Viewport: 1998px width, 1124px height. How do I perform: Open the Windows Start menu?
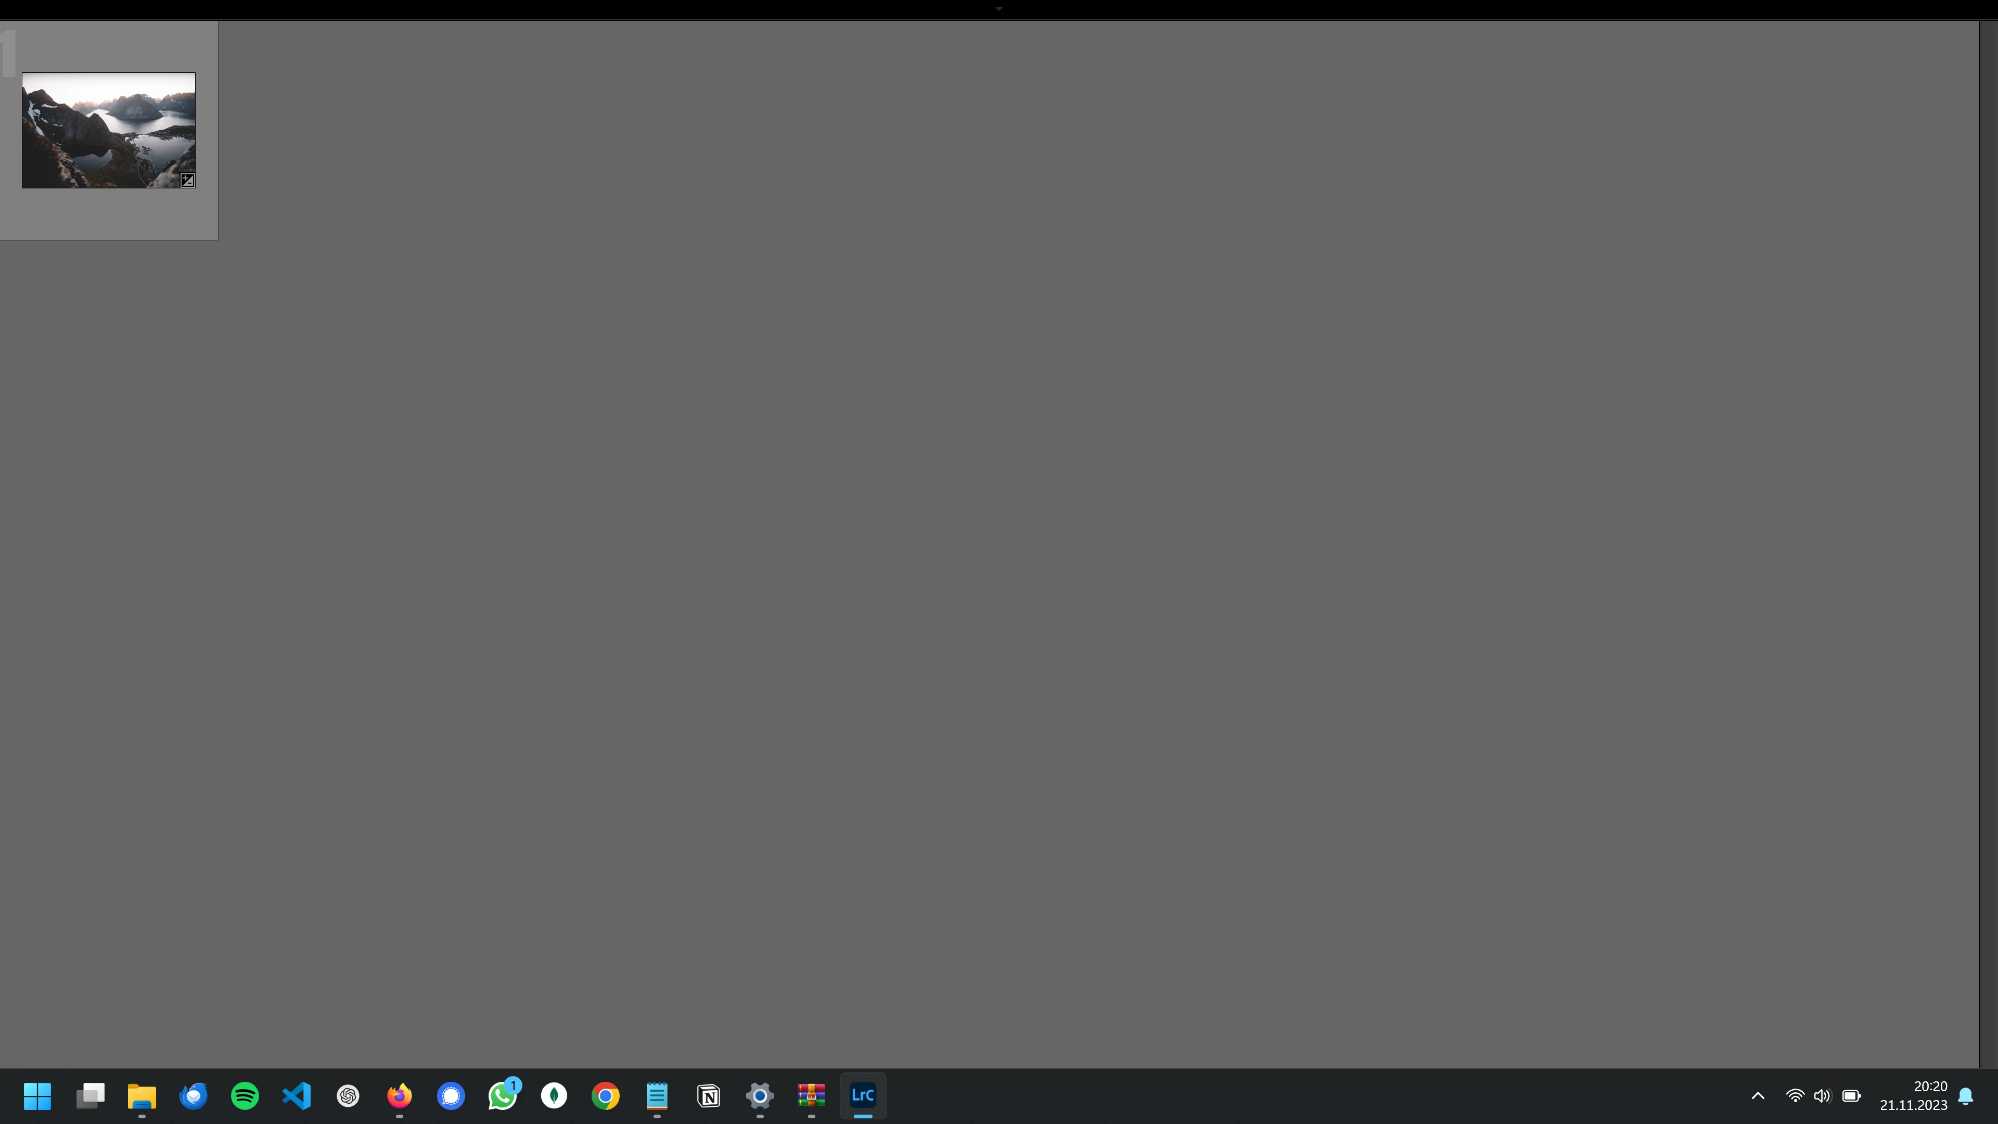point(37,1095)
